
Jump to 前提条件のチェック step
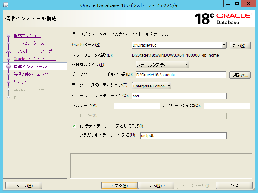[31, 74]
